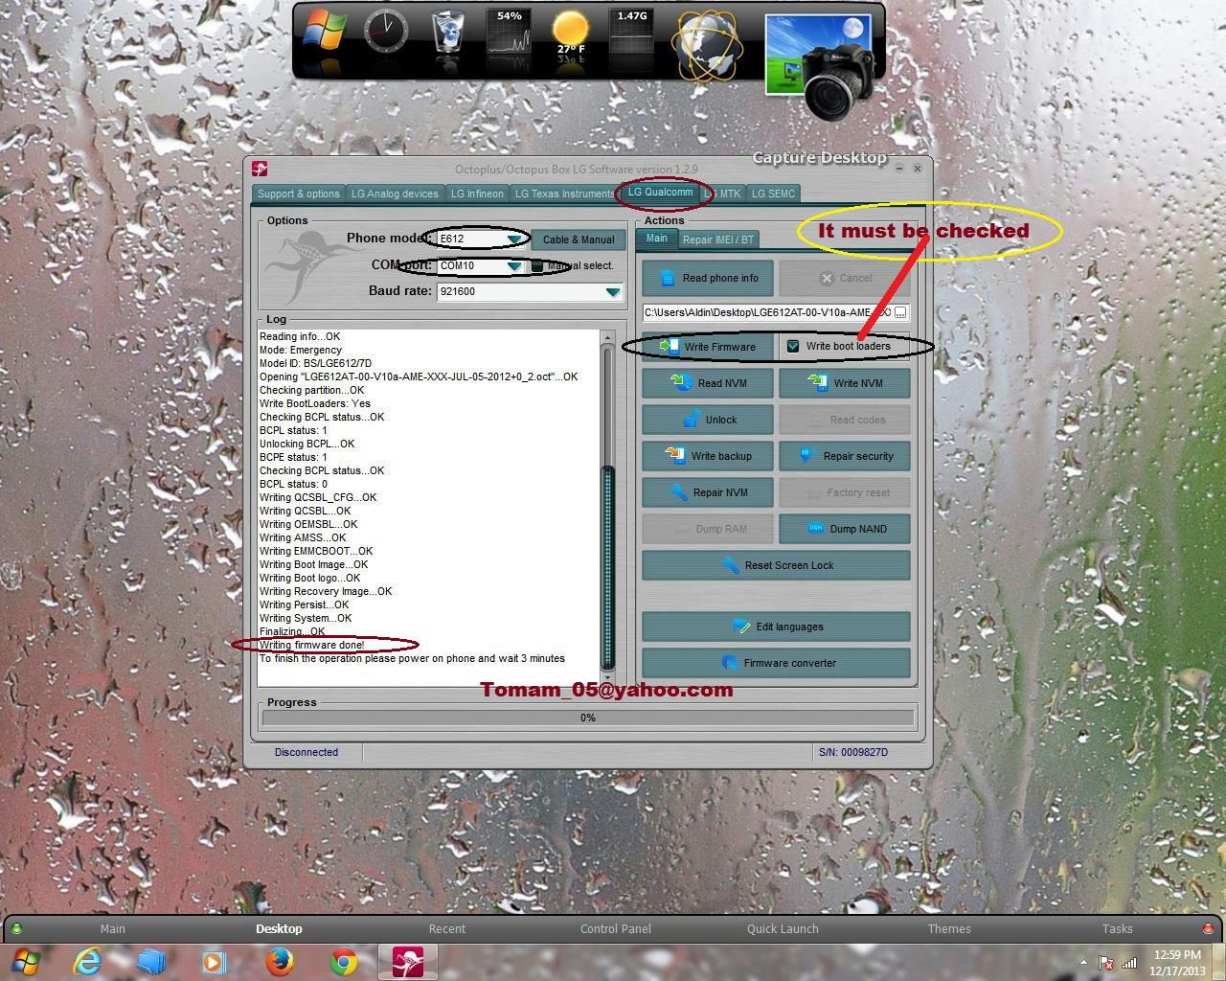This screenshot has height=981, width=1226.
Task: Open the Repair IMEI / BT tab
Action: 718,240
